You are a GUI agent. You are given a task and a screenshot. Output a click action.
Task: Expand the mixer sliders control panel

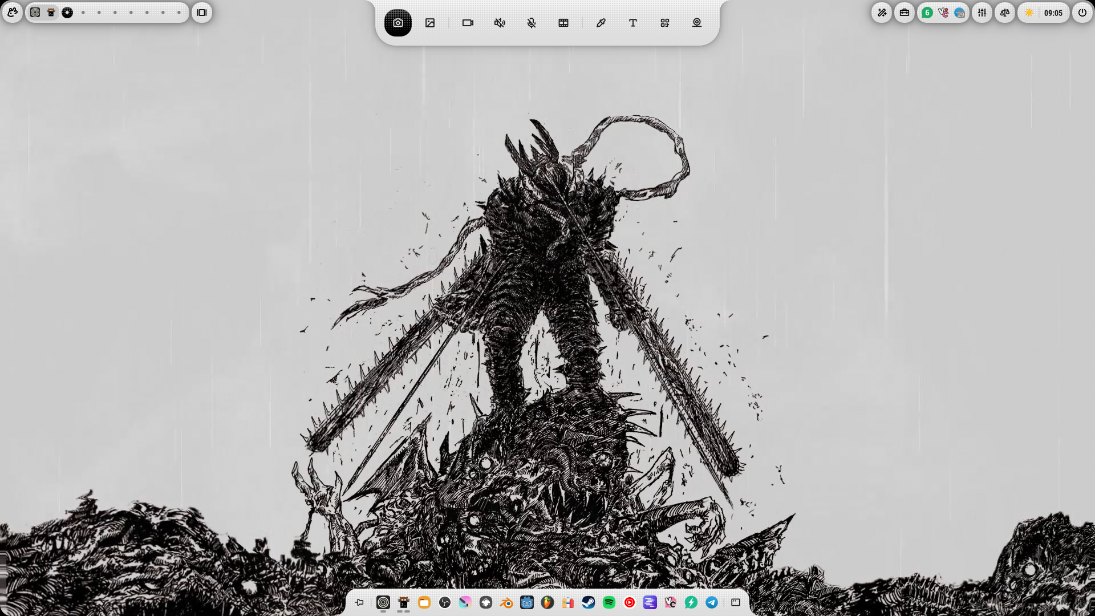[x=982, y=13]
